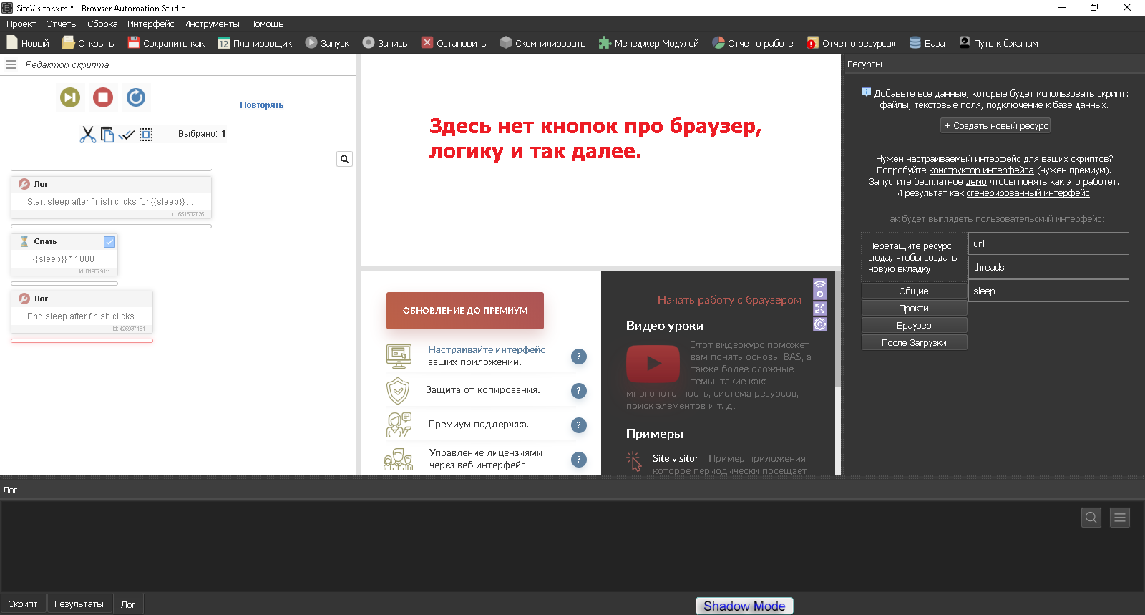Screen dimensions: 1145x615
Task: Click the Запись record button
Action: point(385,43)
